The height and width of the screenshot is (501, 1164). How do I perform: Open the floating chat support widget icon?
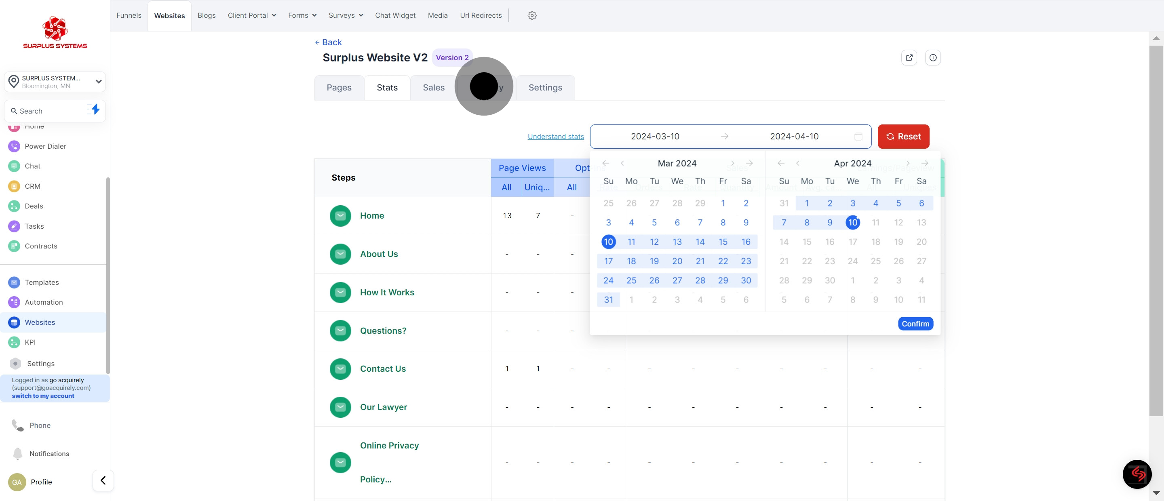click(1137, 474)
